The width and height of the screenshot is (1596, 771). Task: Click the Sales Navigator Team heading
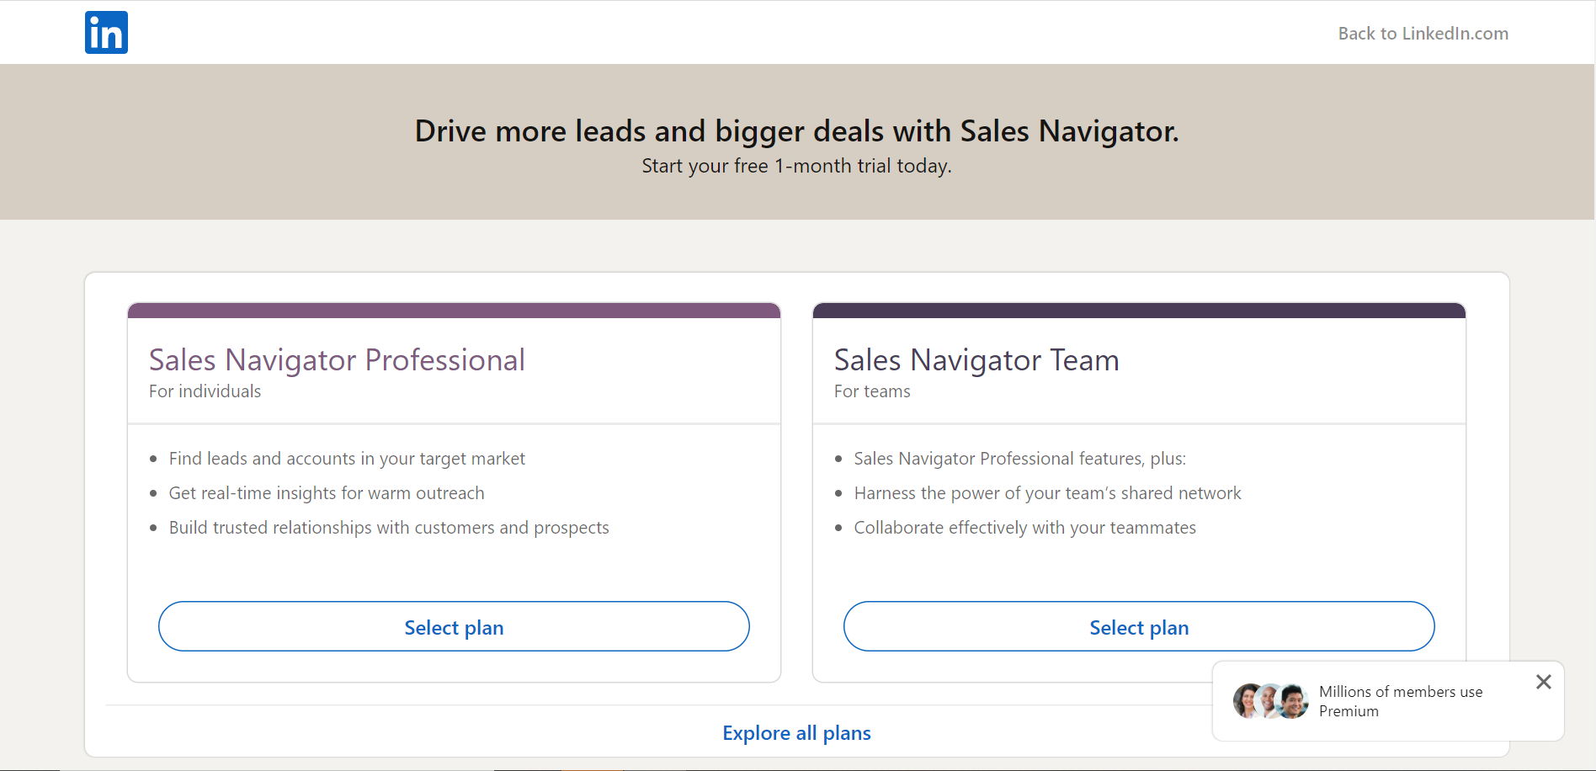tap(976, 360)
